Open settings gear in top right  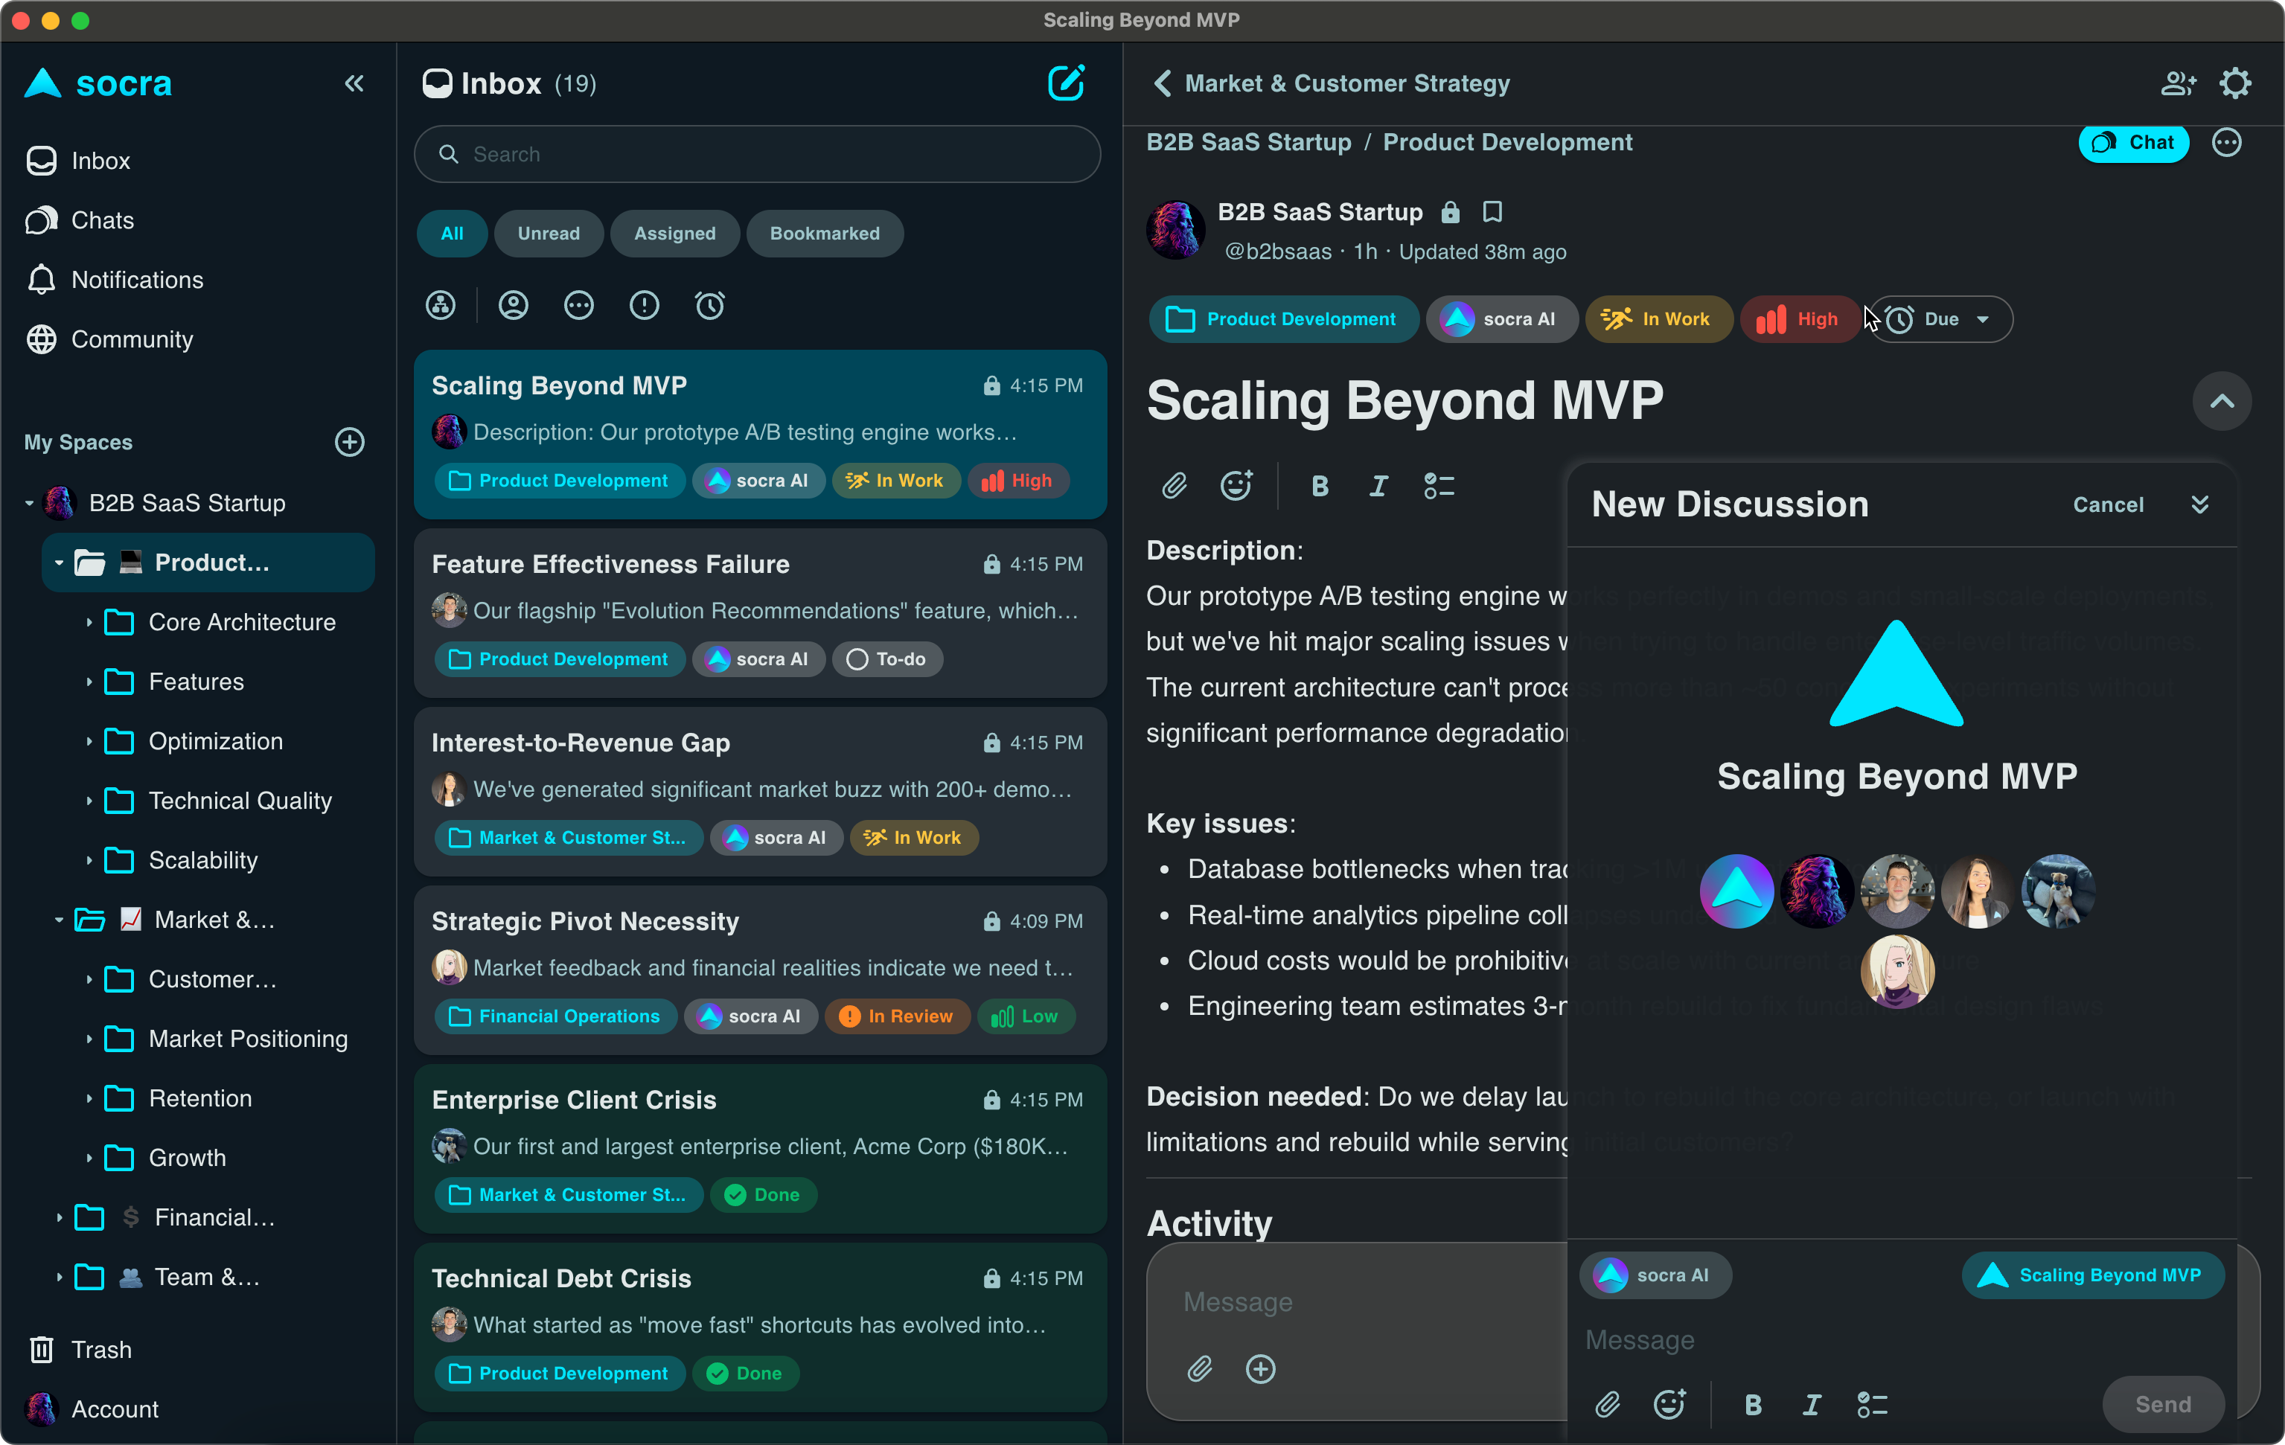tap(2234, 83)
